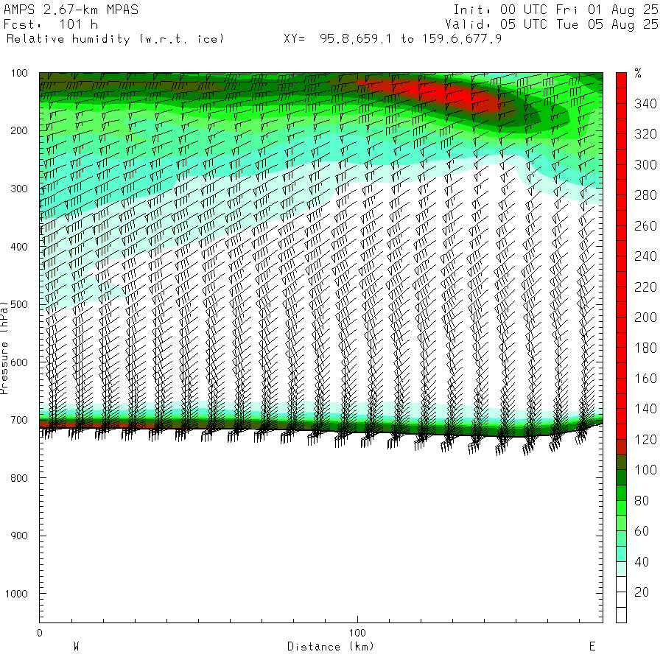Pick the pale cyan colorbar segment just below 40
The height and width of the screenshot is (663, 663).
coord(621,569)
